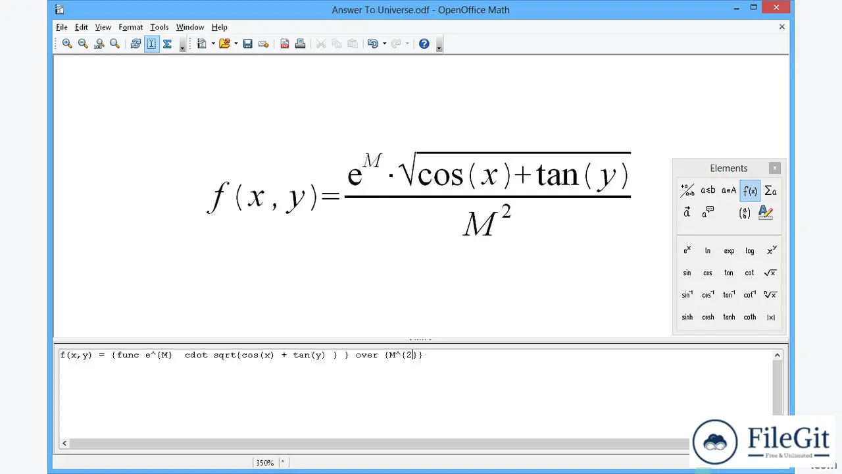Insert arccotangent cot⁻¹ element
Screen dimensions: 842x474
(750, 295)
